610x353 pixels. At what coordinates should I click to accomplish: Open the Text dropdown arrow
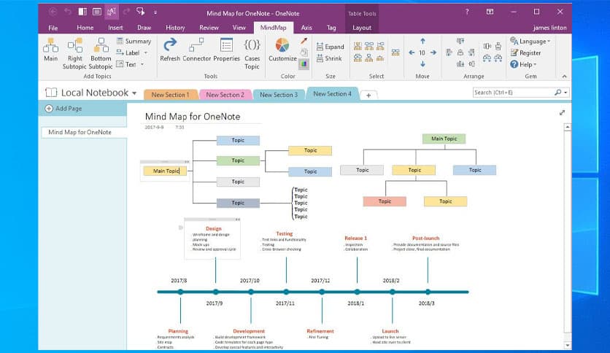[142, 64]
